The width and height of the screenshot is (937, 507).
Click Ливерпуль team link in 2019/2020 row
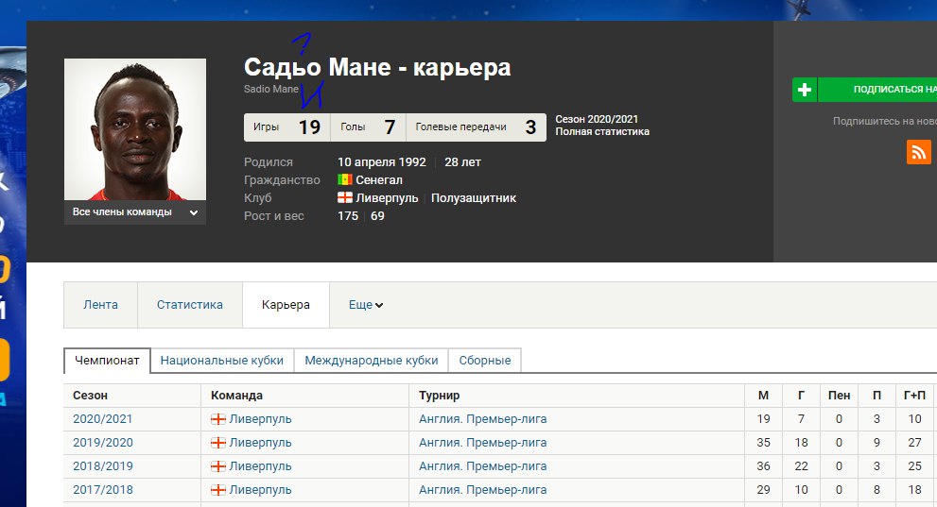coord(261,443)
